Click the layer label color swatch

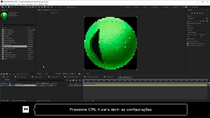(x=10, y=85)
